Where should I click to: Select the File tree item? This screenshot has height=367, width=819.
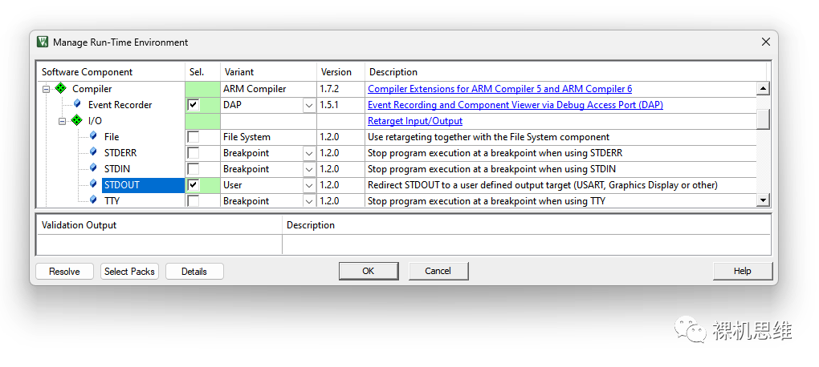(112, 137)
